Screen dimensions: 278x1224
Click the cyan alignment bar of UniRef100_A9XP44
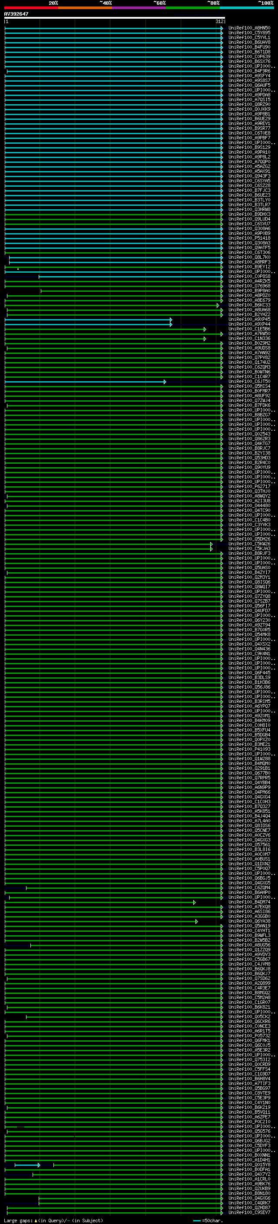[88, 324]
